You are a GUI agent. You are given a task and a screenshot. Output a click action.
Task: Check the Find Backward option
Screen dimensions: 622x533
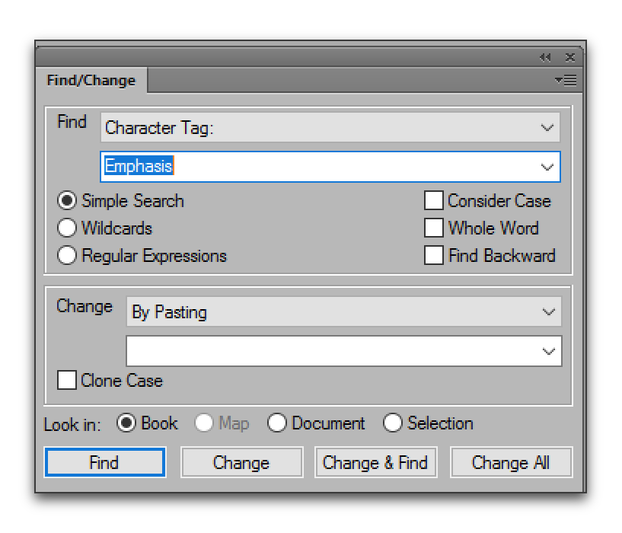point(434,256)
